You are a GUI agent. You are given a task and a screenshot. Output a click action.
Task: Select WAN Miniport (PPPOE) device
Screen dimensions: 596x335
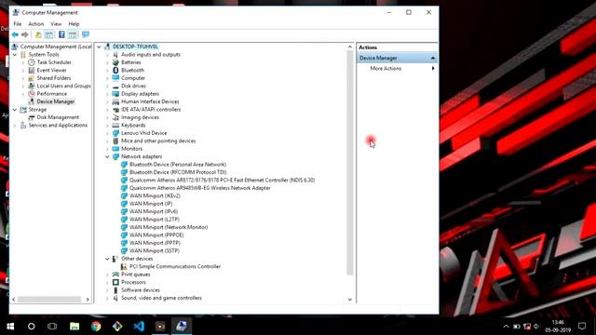(x=156, y=235)
